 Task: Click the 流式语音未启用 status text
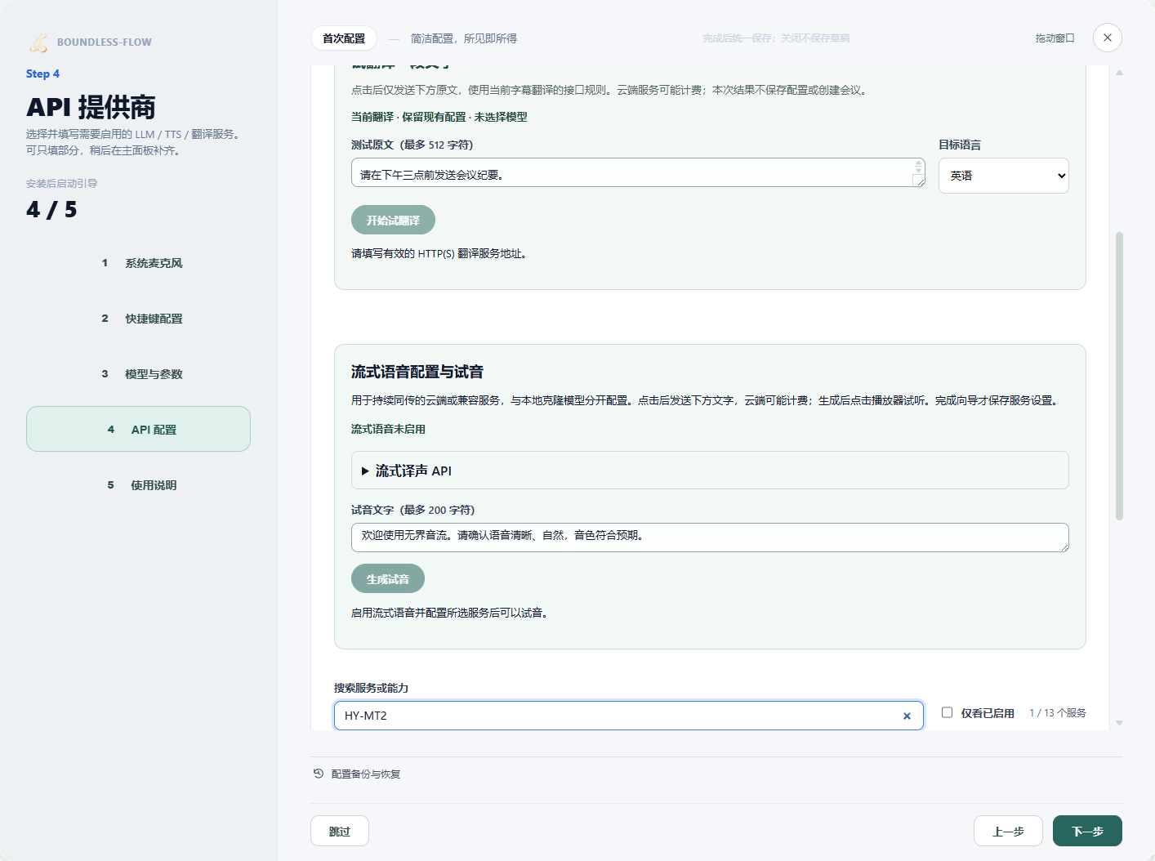pos(388,429)
